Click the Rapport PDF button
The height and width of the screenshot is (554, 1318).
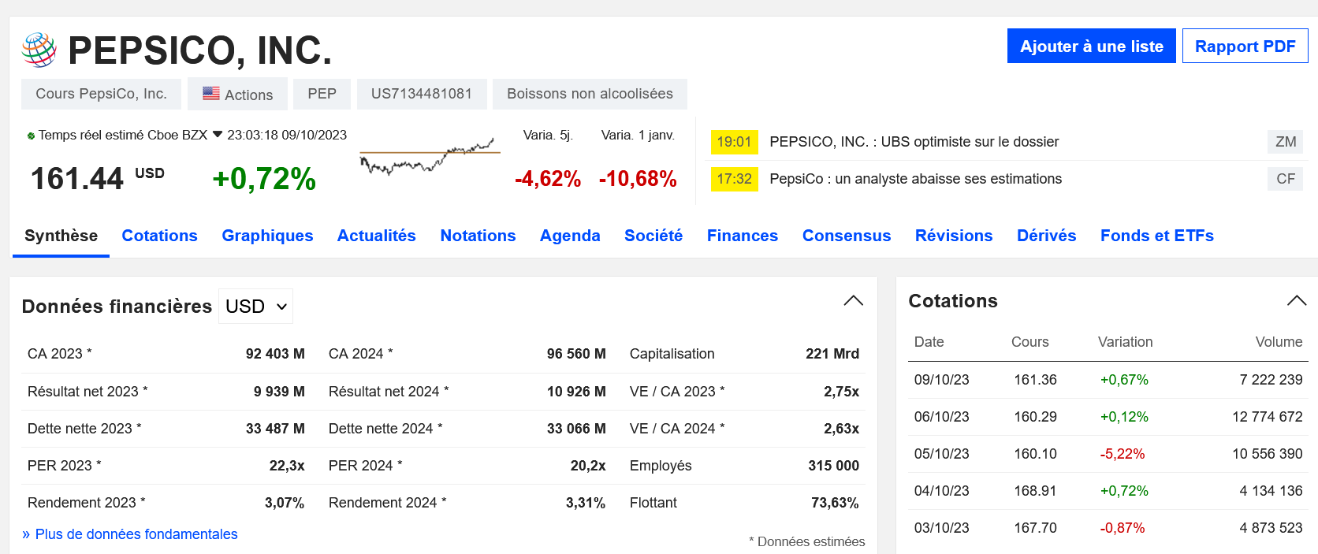(x=1245, y=46)
